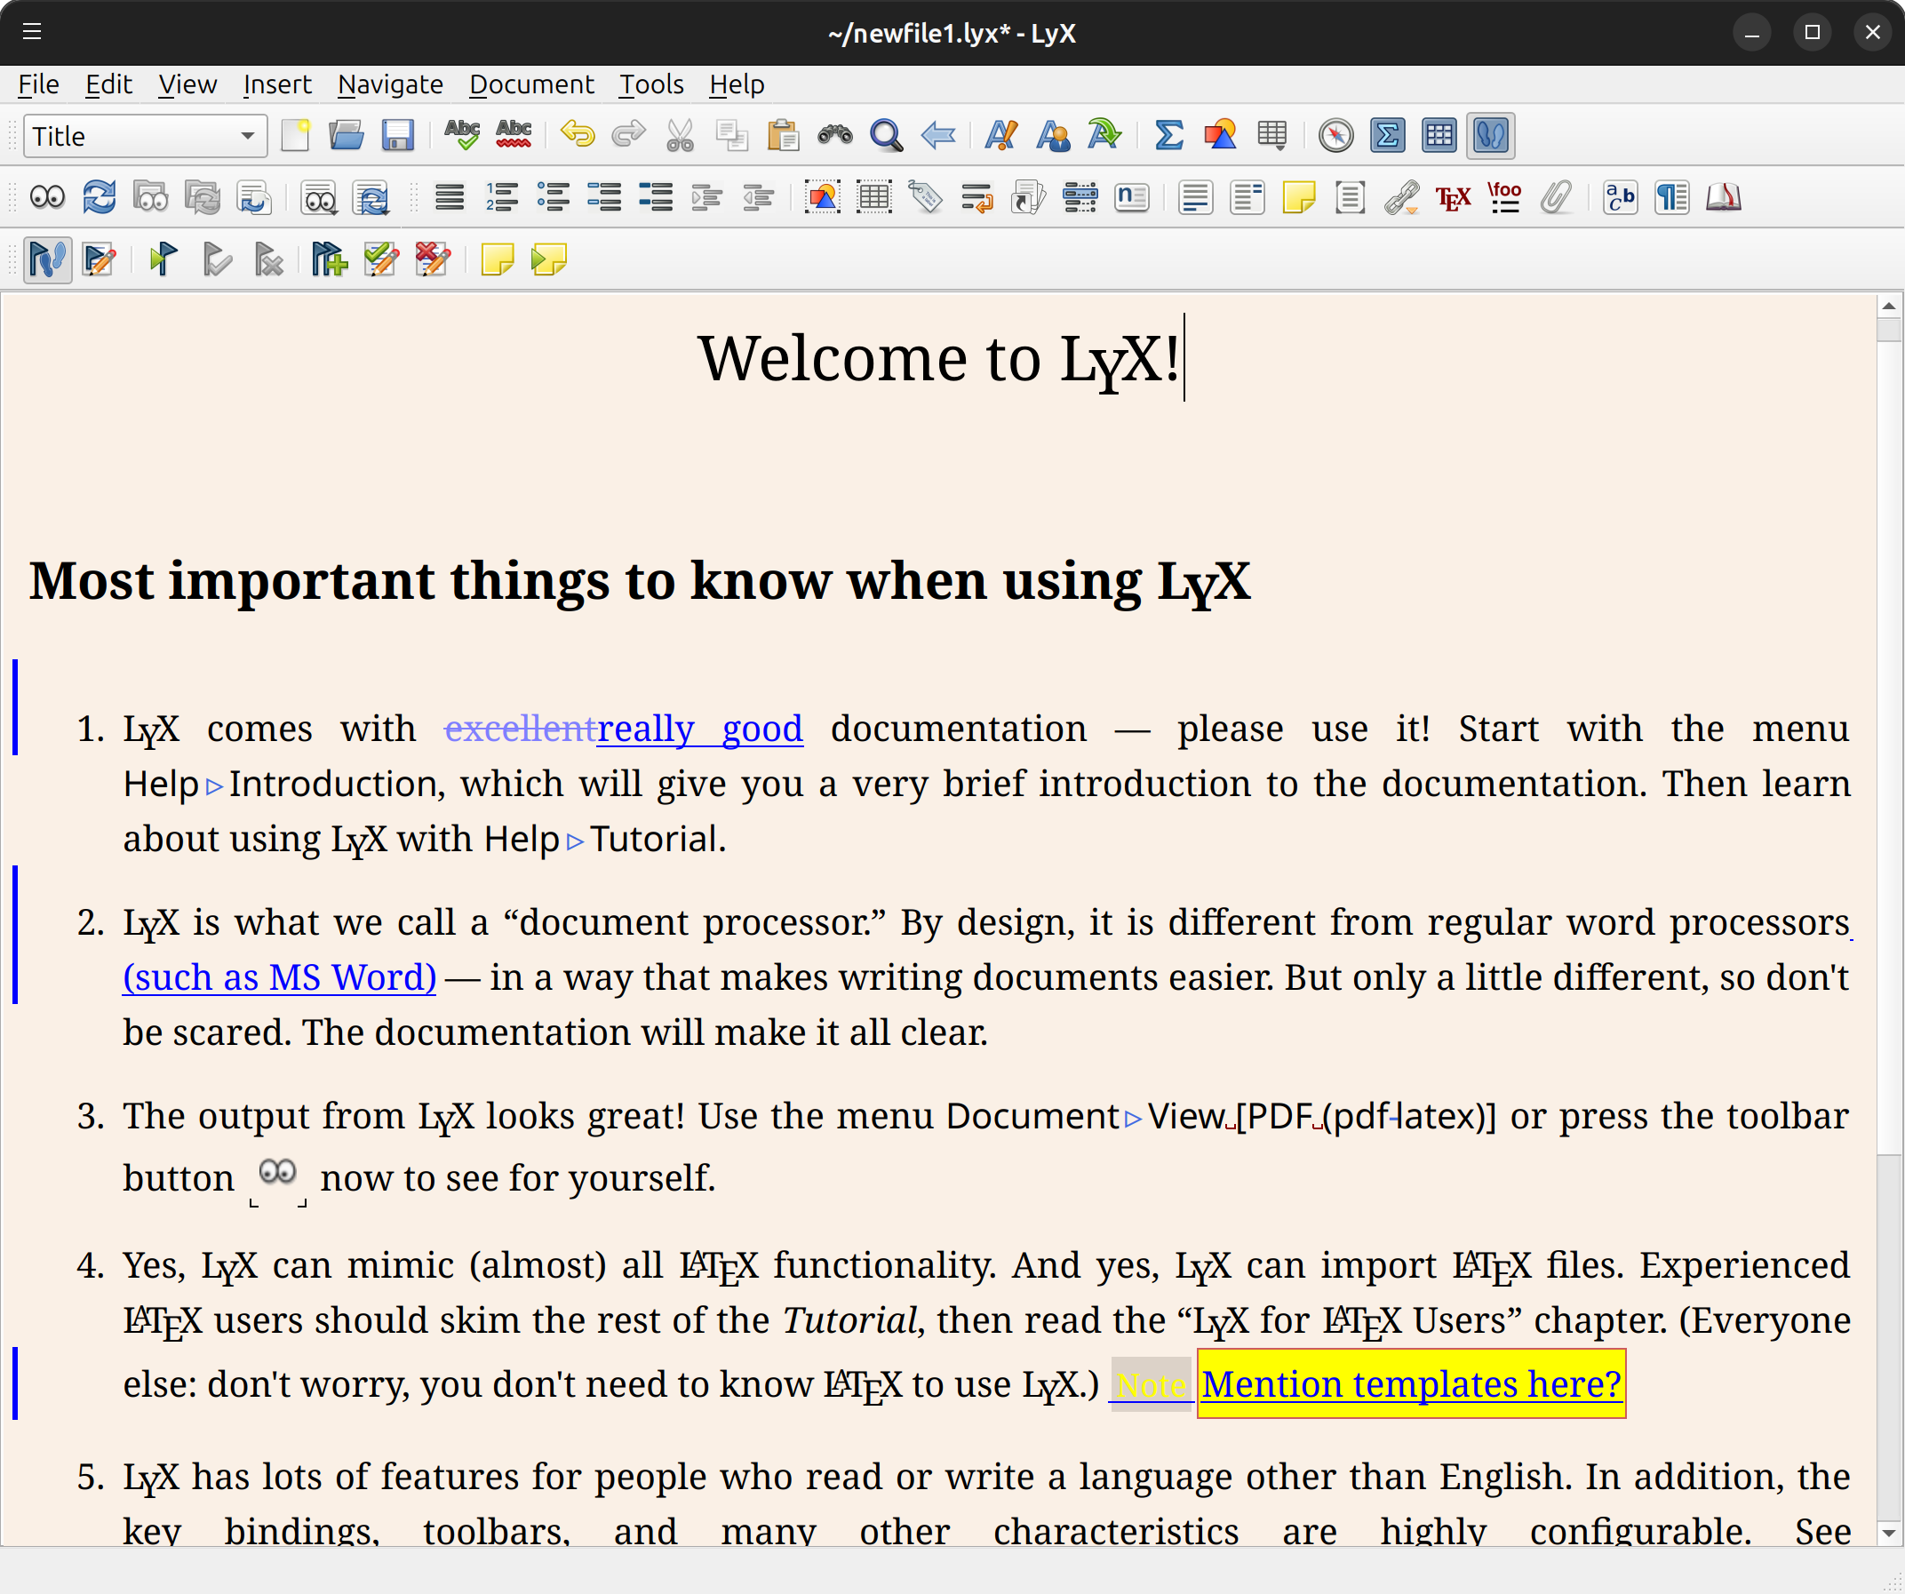This screenshot has height=1594, width=1905.
Task: Open Find and Replace with the binoculars icon
Action: pyautogui.click(x=834, y=136)
